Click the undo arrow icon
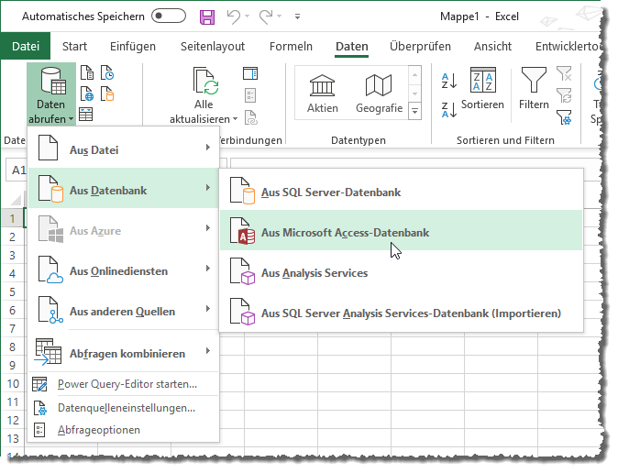Image resolution: width=618 pixels, height=473 pixels. point(234,16)
